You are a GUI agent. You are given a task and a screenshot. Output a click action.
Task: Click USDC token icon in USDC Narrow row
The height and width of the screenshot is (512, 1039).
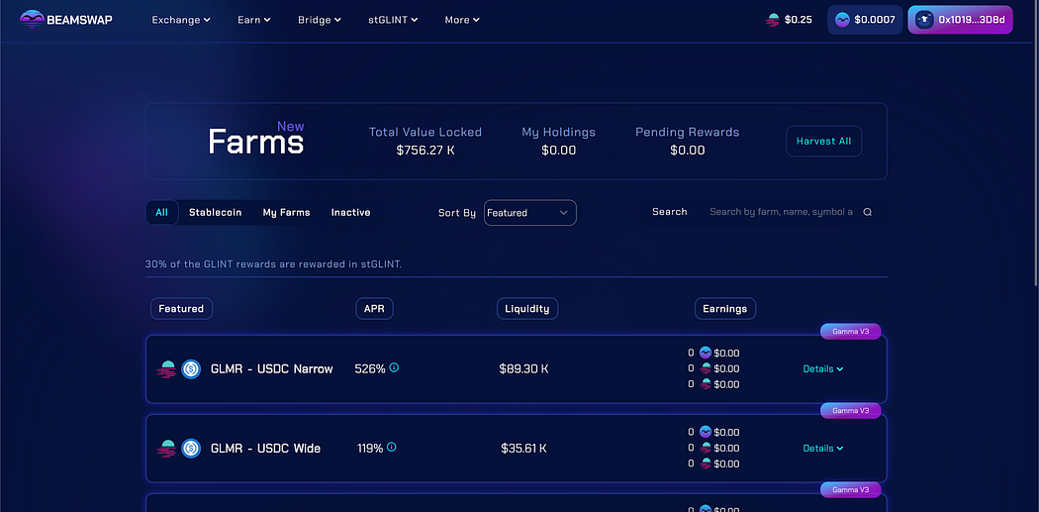click(191, 368)
